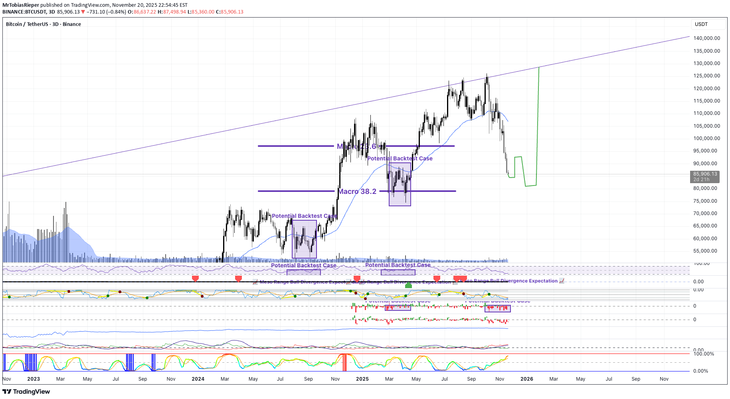Open the USDT currency selector

tap(708, 24)
